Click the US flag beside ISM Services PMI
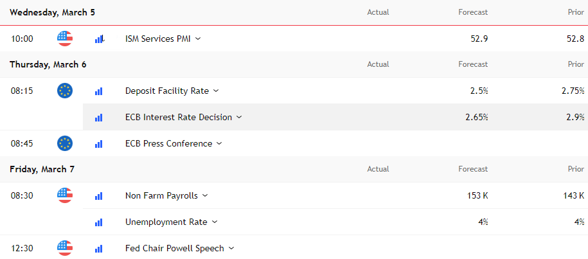Screen dimensions: 588x259 click(x=65, y=39)
